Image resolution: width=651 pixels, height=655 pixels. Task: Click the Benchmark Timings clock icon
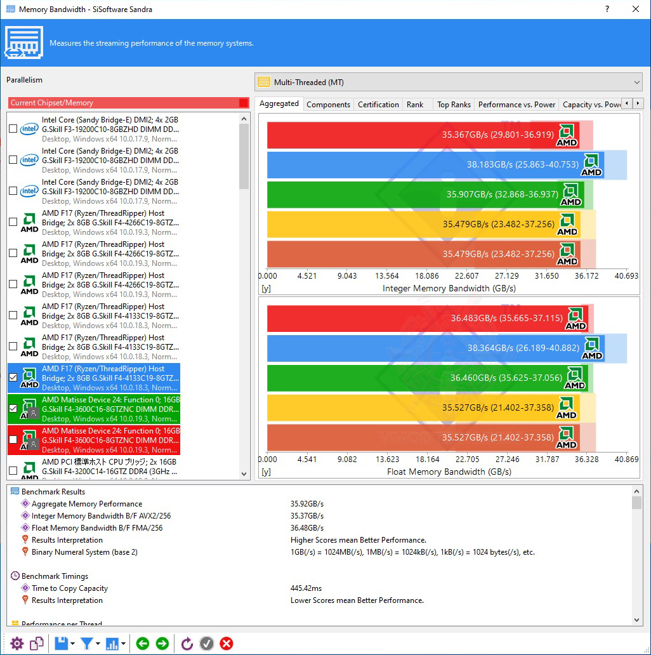coord(15,576)
